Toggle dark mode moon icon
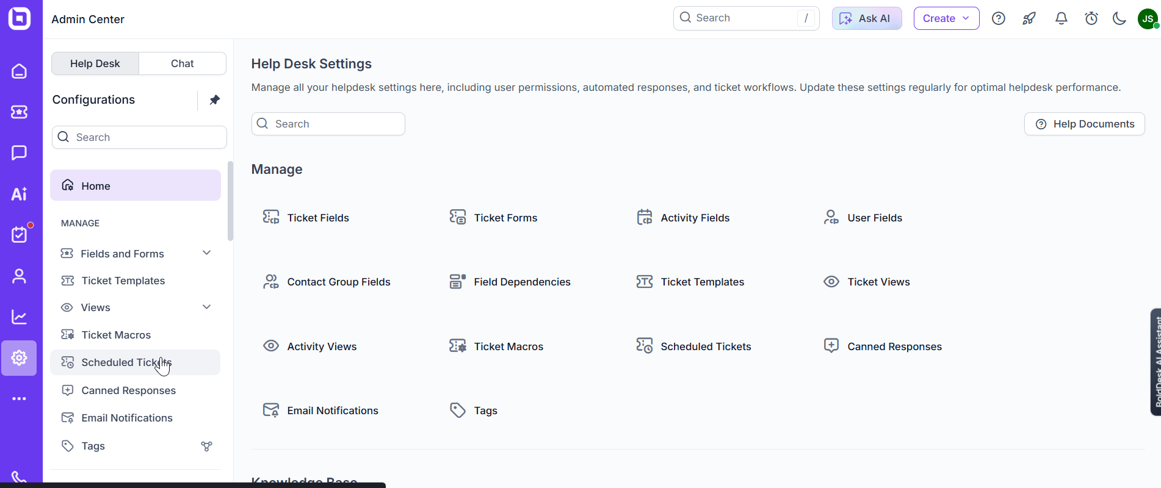This screenshot has width=1161, height=488. tap(1119, 18)
